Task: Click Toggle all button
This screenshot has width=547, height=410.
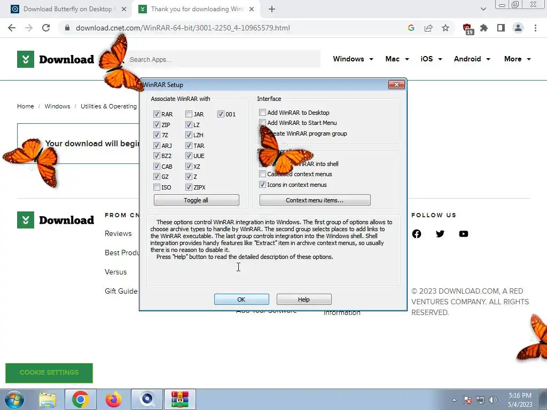Action: [197, 200]
